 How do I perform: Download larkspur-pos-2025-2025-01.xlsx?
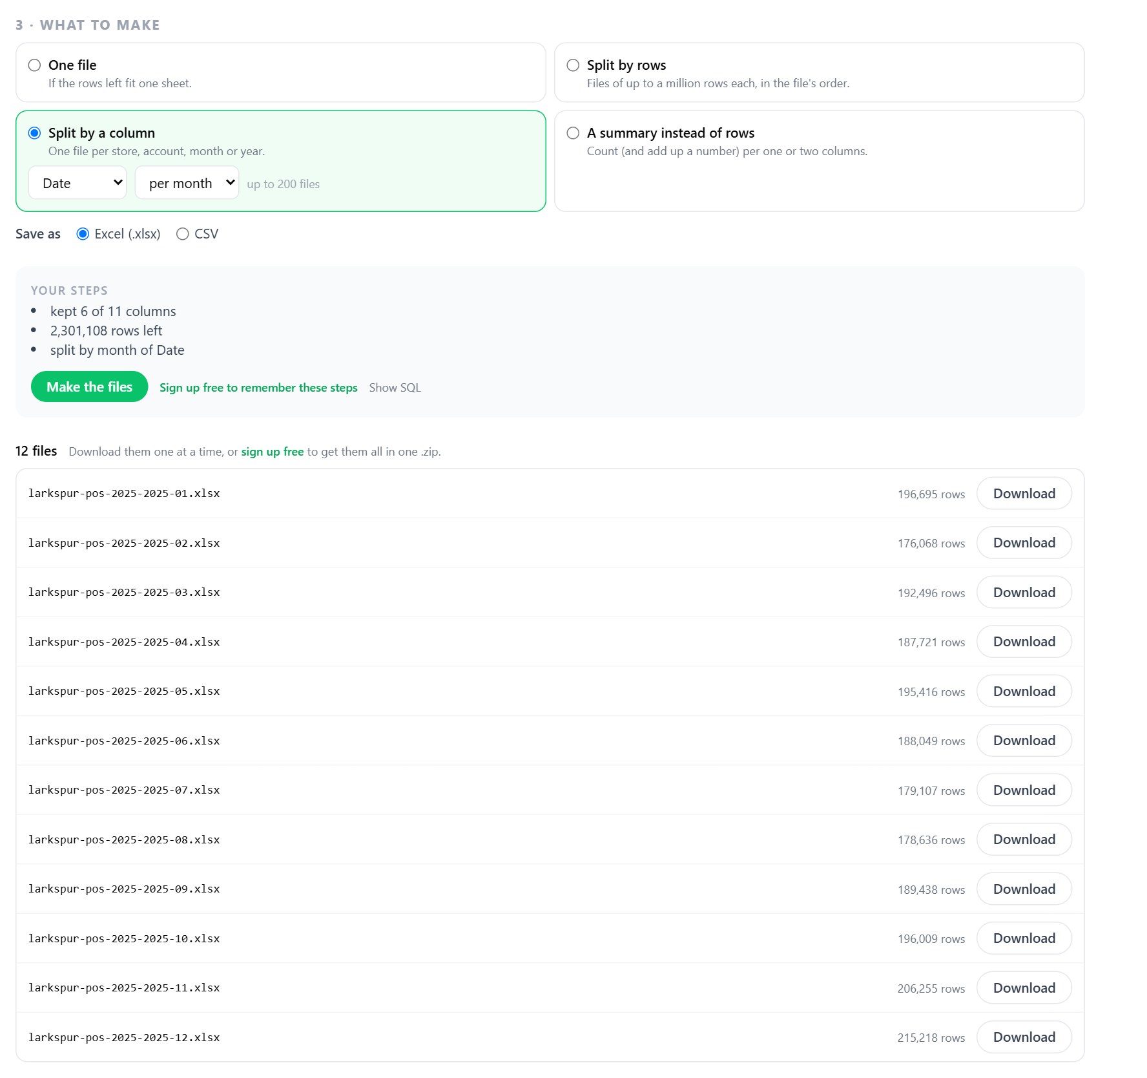pos(1024,494)
